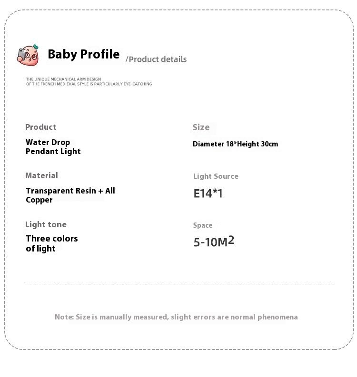Select the 5-10M space value

point(210,242)
